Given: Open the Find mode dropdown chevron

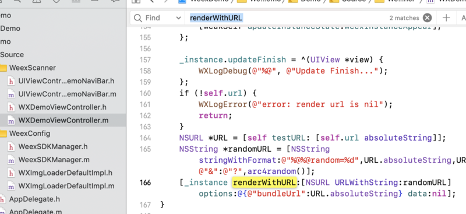Looking at the screenshot, I should point(179,18).
